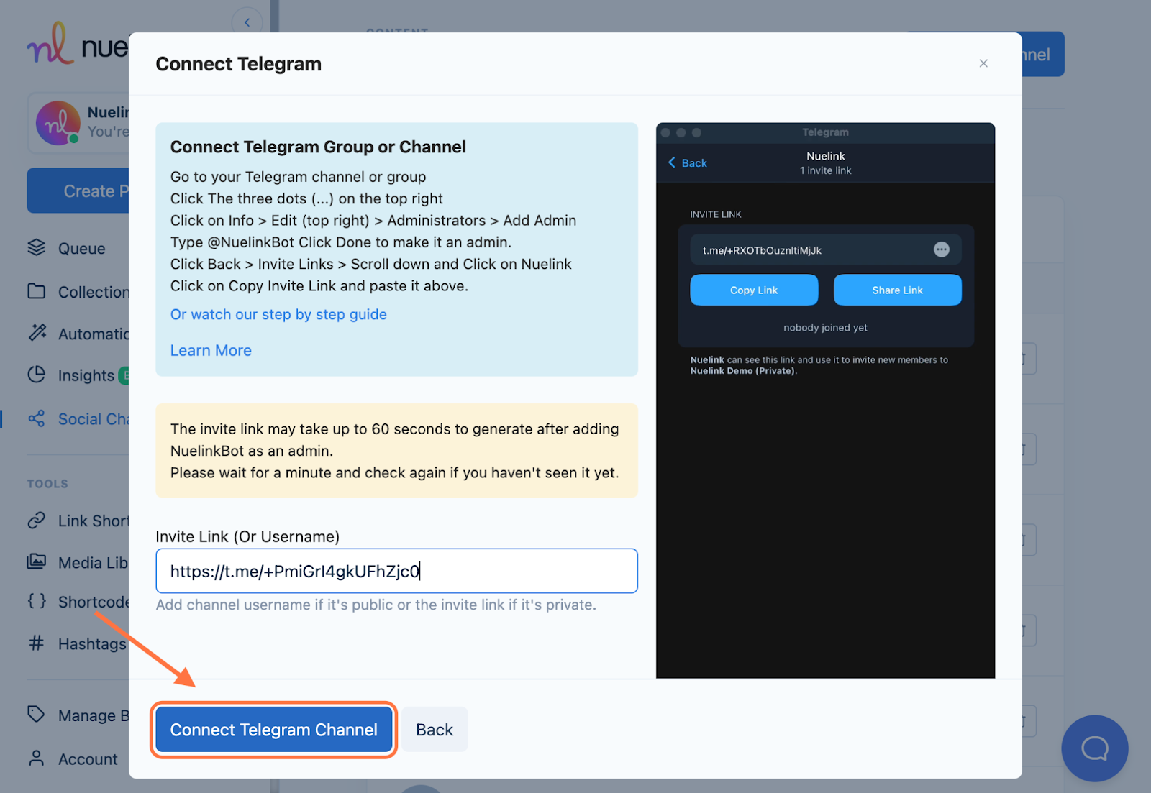Click the Nuelink brand avatar
The height and width of the screenshot is (793, 1151).
click(58, 123)
